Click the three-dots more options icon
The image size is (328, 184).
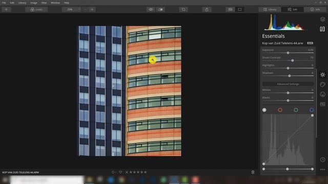(322, 169)
